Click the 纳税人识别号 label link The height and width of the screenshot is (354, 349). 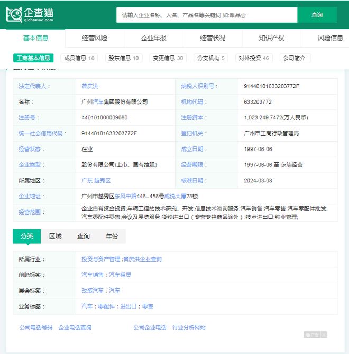pyautogui.click(x=198, y=86)
